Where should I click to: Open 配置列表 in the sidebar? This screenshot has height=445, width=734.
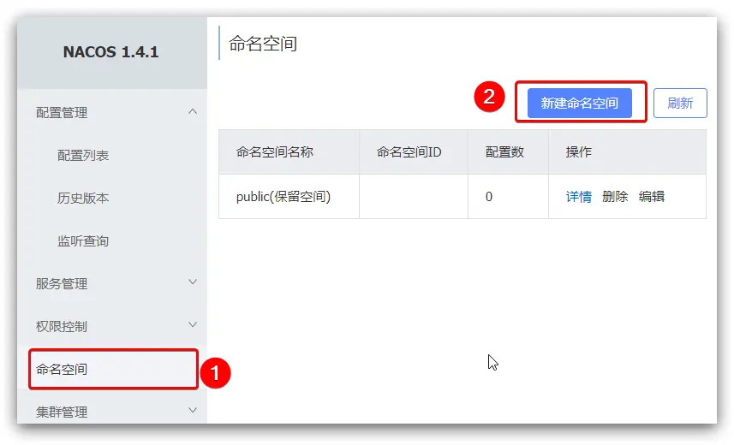(x=83, y=156)
